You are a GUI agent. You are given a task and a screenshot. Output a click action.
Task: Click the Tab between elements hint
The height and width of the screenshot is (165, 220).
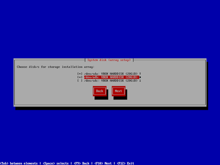19,163
